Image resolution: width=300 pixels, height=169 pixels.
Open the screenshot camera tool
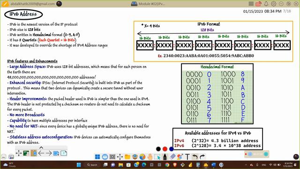coord(112,157)
